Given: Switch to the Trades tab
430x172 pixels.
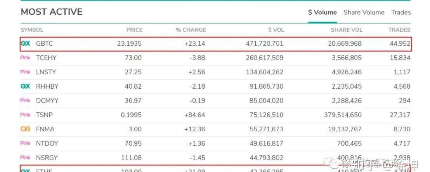Looking at the screenshot, I should (x=401, y=12).
